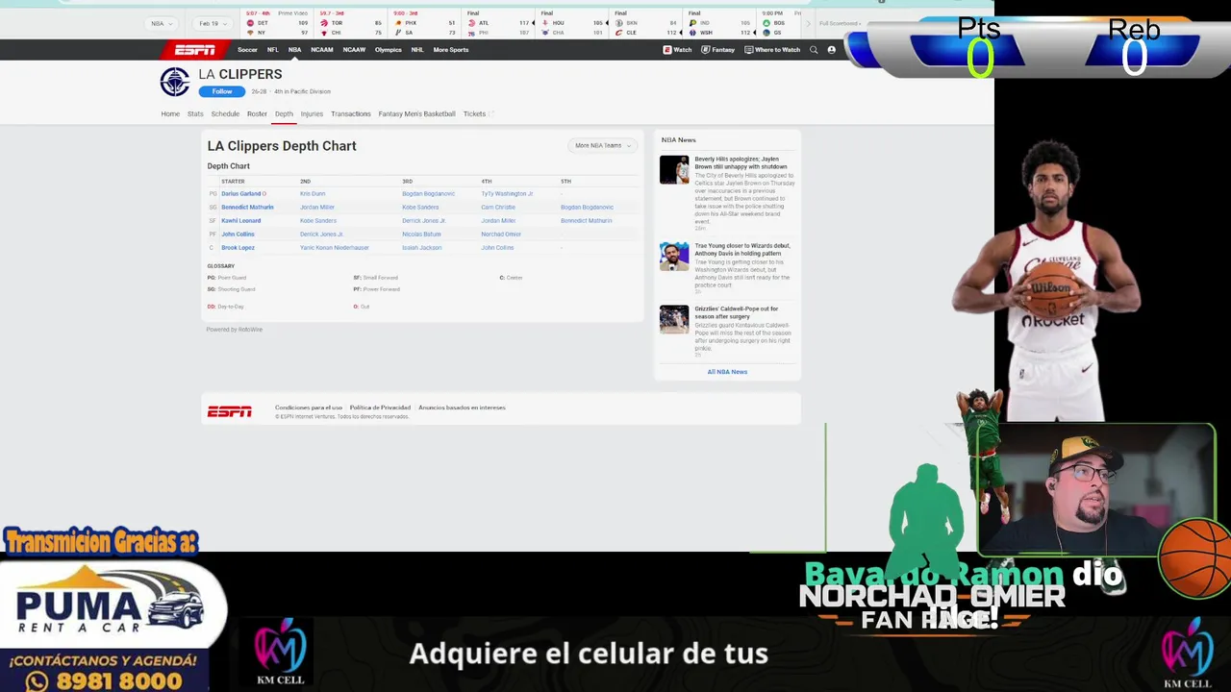Open Política de Privacidad link
Image resolution: width=1231 pixels, height=692 pixels.
[x=380, y=408]
